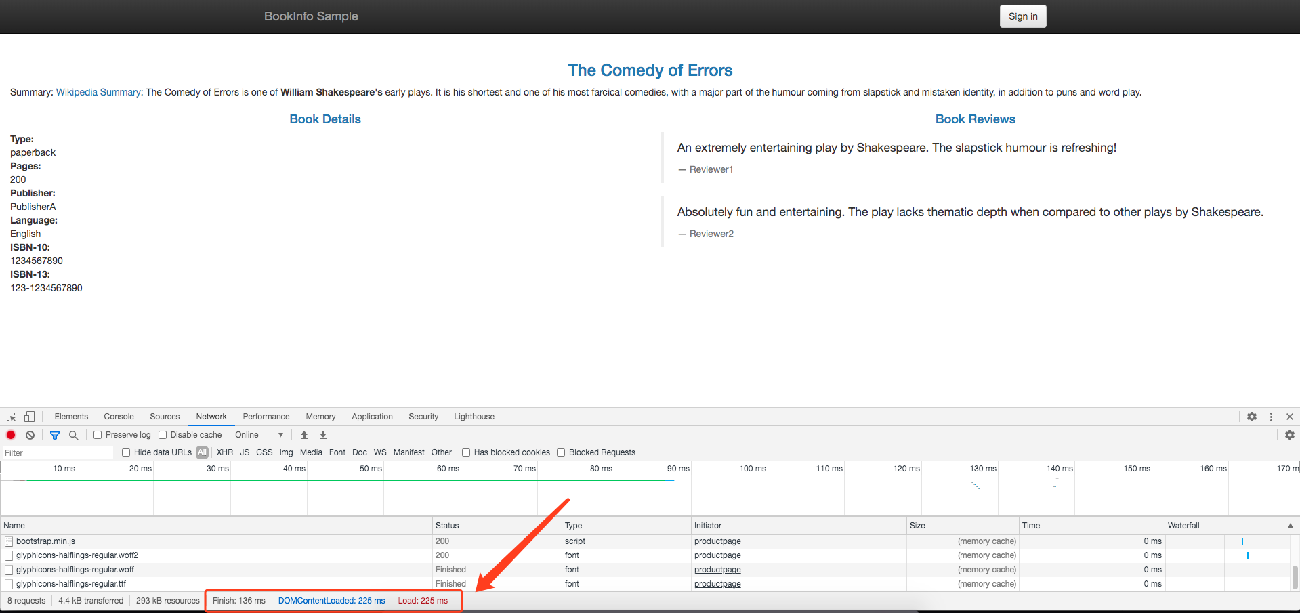1300x613 pixels.
Task: Stop recording network log with red button
Action: 11,435
